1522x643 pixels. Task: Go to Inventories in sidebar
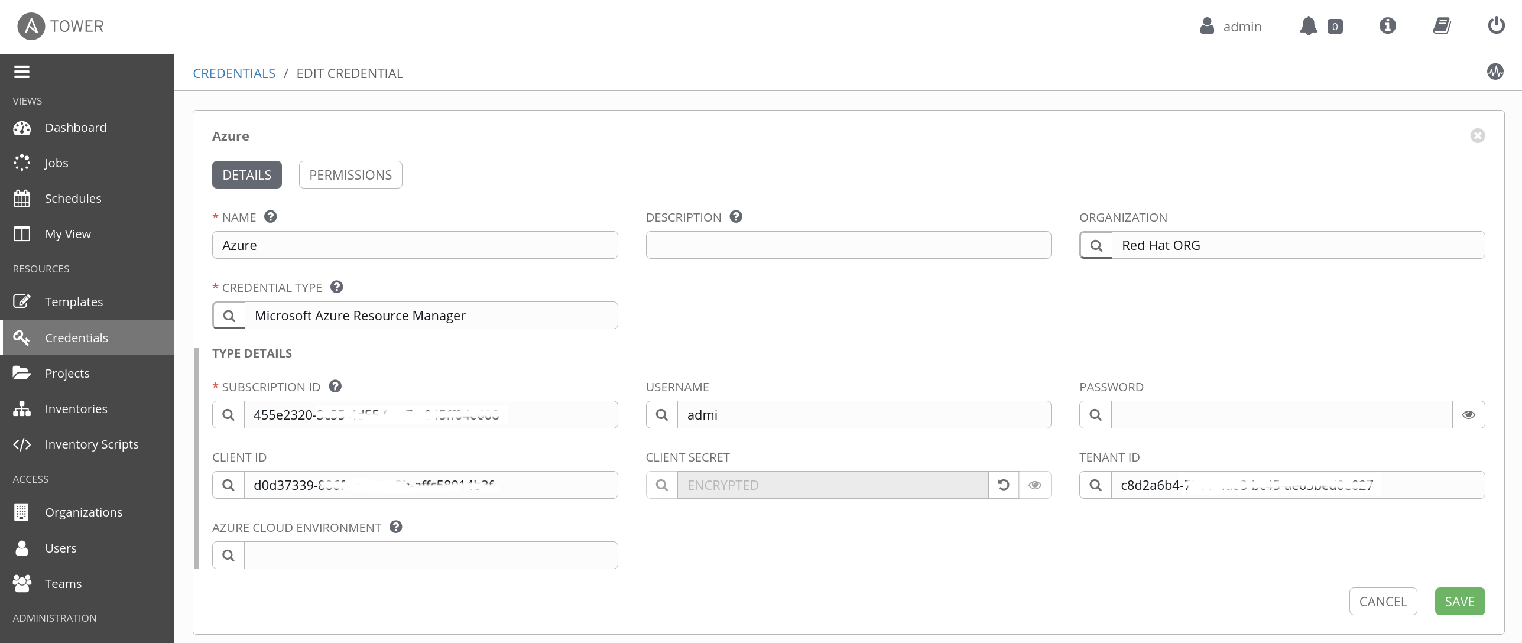tap(76, 409)
